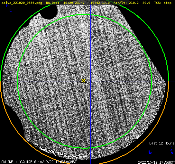The height and width of the screenshot is (164, 175).
Task: Click the Az/Alt: label
Action: point(120,3)
